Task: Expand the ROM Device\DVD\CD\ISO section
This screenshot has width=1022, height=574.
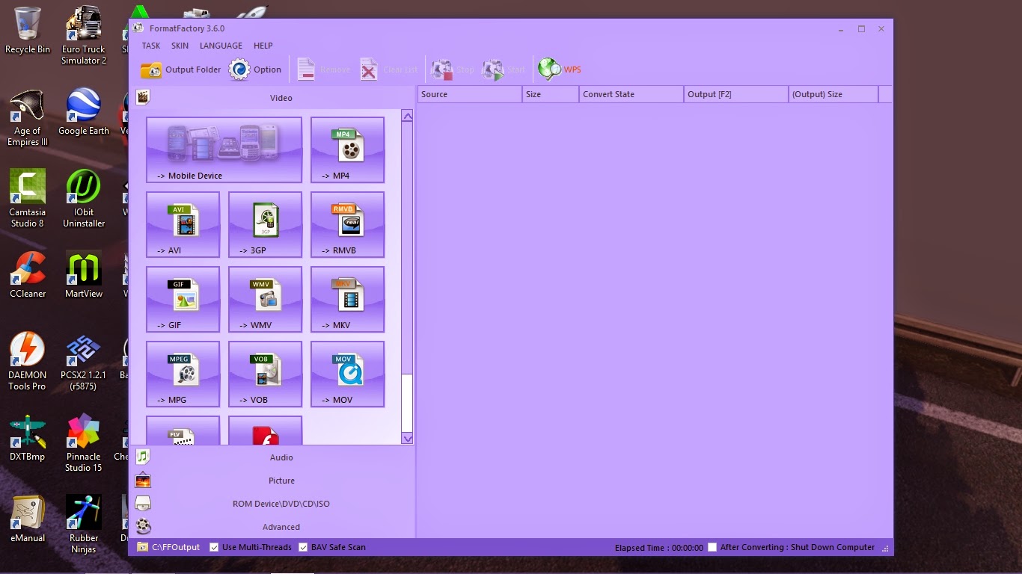Action: coord(272,504)
